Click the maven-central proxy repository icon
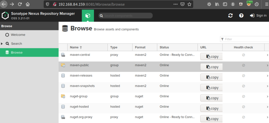Image resolution: width=269 pixels, height=123 pixels. tap(63, 55)
